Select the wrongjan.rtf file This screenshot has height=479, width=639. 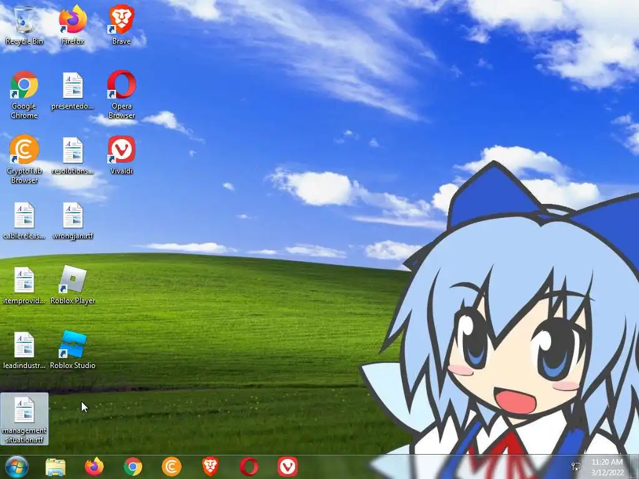tap(72, 220)
